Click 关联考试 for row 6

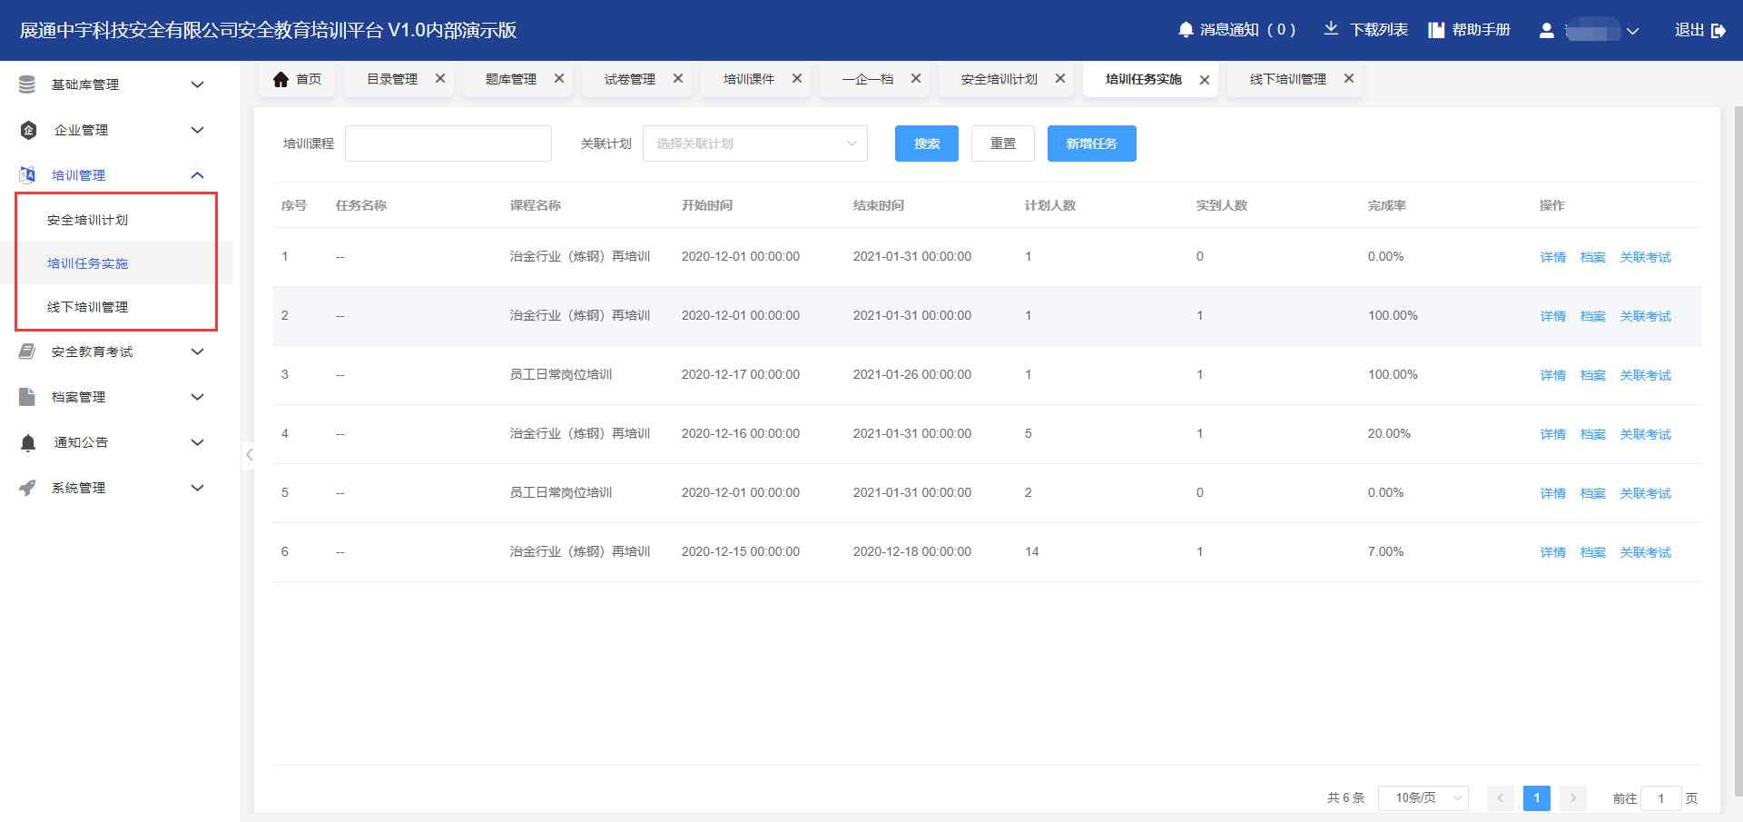pos(1646,552)
